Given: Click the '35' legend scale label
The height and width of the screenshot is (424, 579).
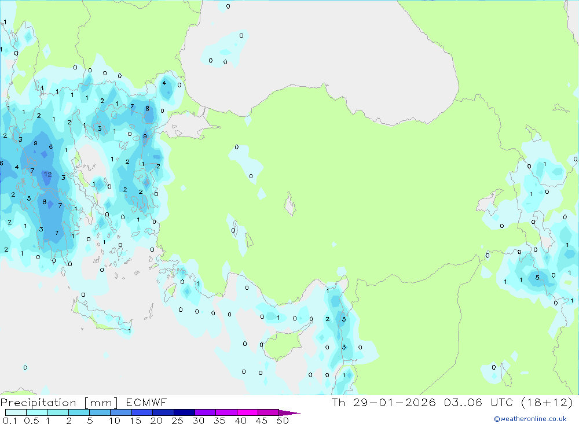Looking at the screenshot, I should (x=219, y=421).
